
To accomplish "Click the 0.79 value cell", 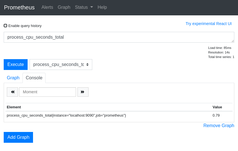I will 216,115.
